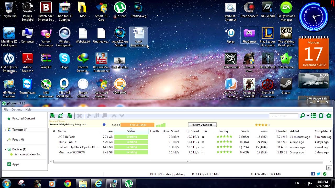This screenshot has height=188, width=335.
Task: Click the Pause torrent icon
Action: (x=97, y=116)
